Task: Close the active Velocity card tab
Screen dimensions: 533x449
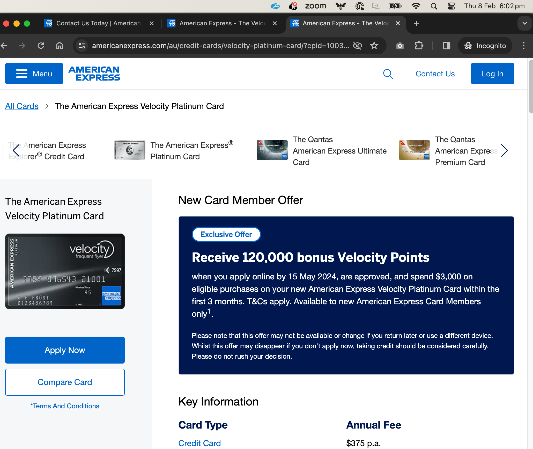Action: [398, 23]
